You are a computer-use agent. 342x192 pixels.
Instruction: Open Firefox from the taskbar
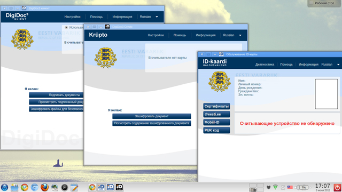tap(44, 187)
